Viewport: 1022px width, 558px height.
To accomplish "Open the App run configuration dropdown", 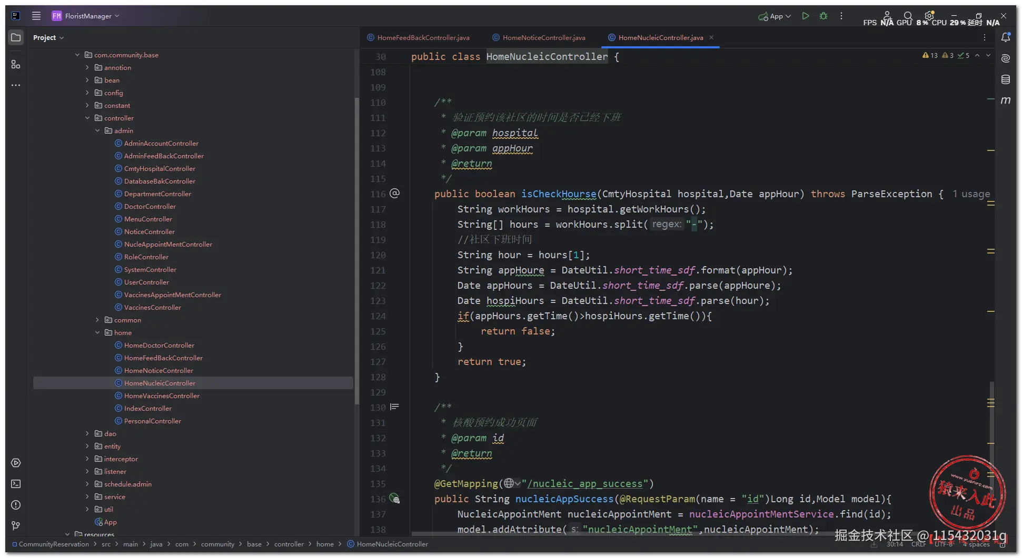I will (x=775, y=16).
